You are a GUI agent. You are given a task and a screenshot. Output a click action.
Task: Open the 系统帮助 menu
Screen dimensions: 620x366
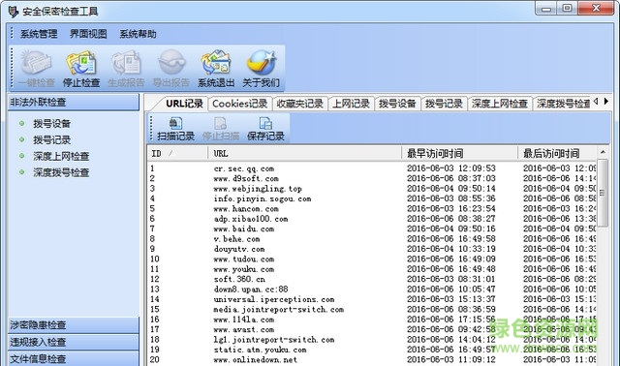pos(138,34)
